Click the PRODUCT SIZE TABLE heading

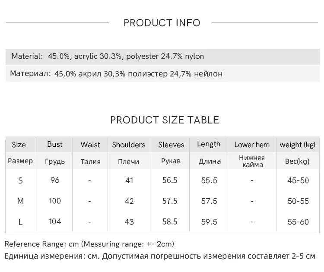pos(165,120)
